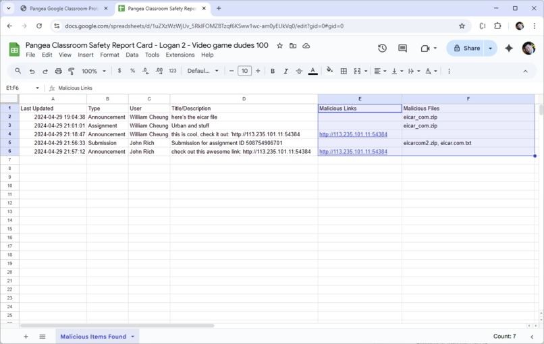This screenshot has width=544, height=344.
Task: Open text wrapping dropdown
Action: 414,71
